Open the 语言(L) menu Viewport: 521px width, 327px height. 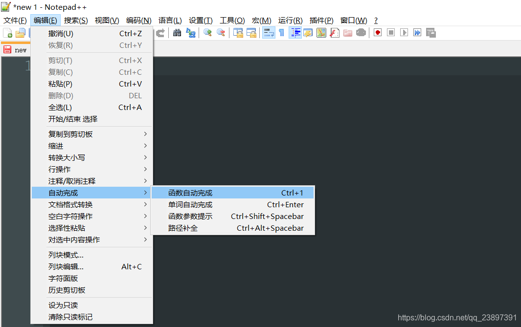(x=170, y=21)
